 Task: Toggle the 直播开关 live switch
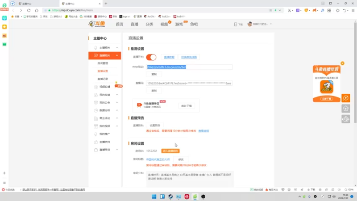[151, 57]
